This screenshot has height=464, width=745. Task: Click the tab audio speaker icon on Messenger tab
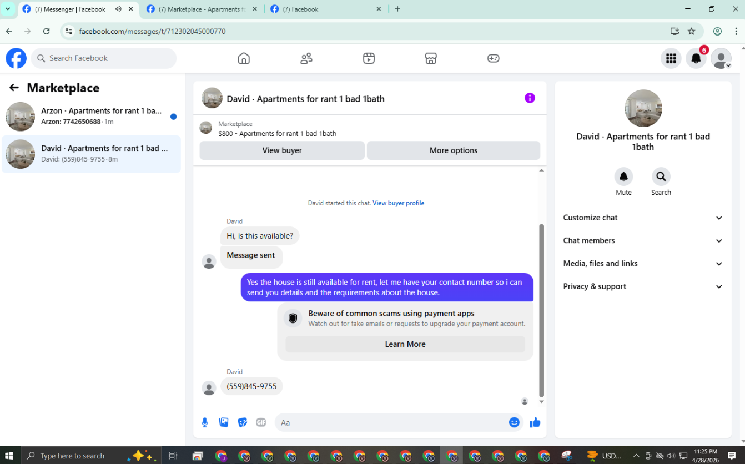point(118,9)
